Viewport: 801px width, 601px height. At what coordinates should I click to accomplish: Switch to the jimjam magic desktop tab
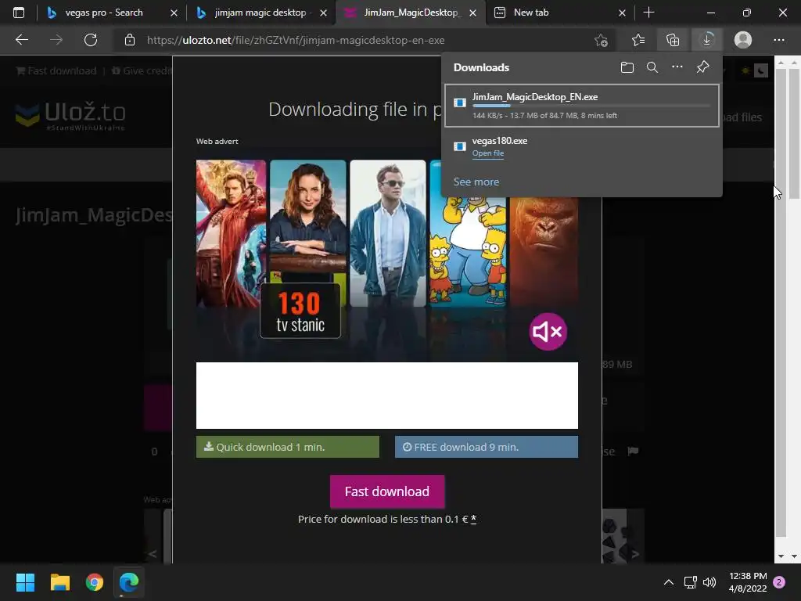click(260, 13)
